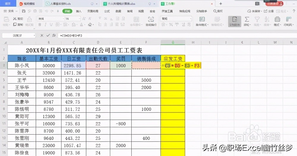Click the new tab plus button
Screen dimensions: 297x156
pyautogui.click(x=221, y=4)
